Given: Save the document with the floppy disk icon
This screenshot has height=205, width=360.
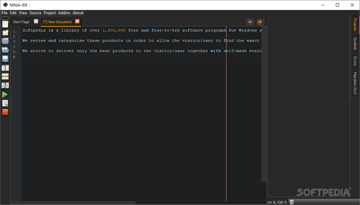Looking at the screenshot, I should (x=5, y=58).
